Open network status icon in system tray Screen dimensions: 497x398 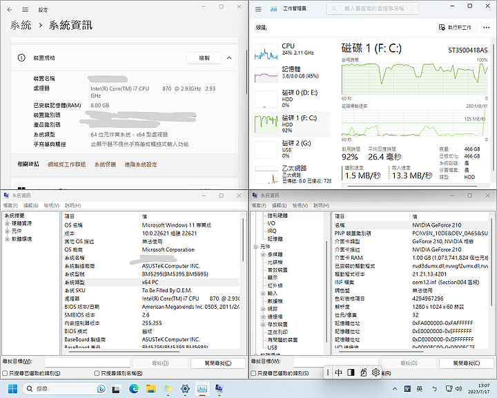[x=449, y=388]
